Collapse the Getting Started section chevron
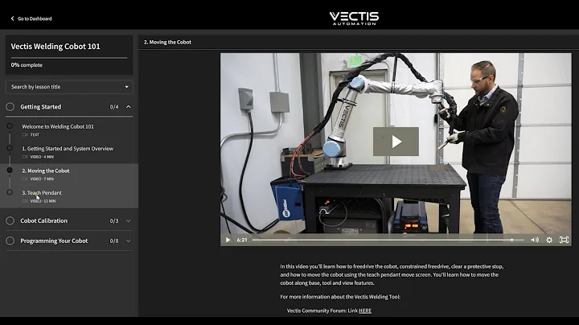Viewport: 579px width, 325px height. (x=128, y=107)
